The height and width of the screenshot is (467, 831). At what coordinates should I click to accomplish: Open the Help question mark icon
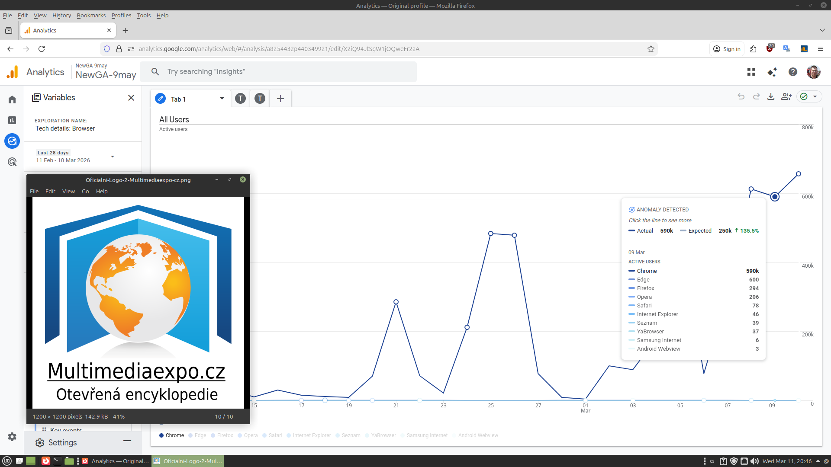click(793, 72)
